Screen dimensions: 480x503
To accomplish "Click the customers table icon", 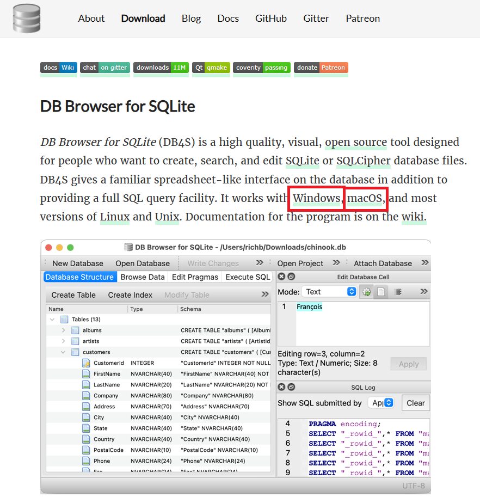I will tap(75, 352).
